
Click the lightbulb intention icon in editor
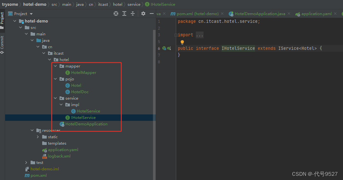click(182, 42)
